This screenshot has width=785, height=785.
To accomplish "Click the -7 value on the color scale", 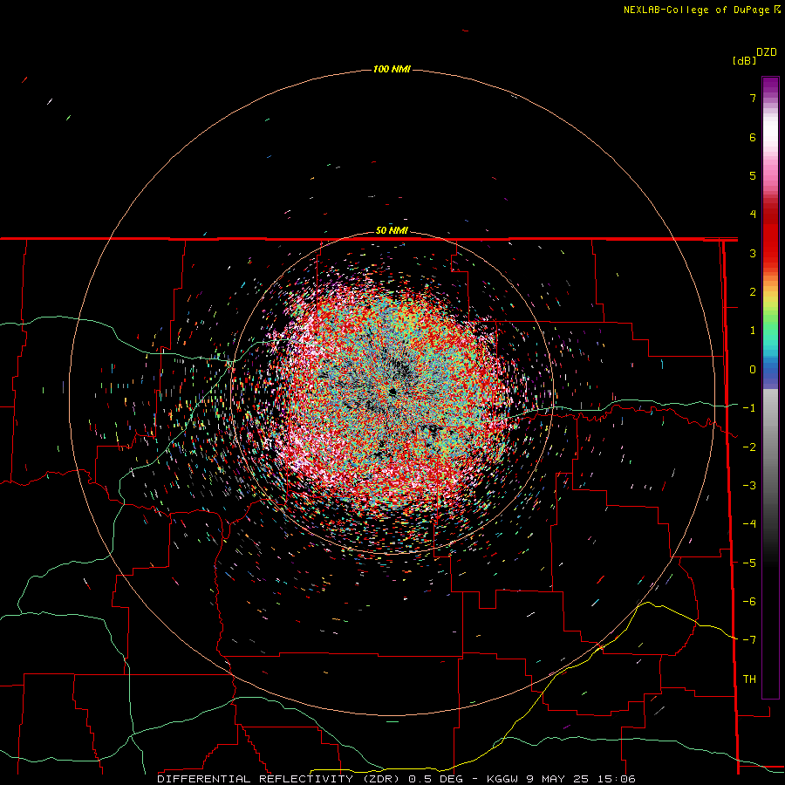I will tap(749, 640).
